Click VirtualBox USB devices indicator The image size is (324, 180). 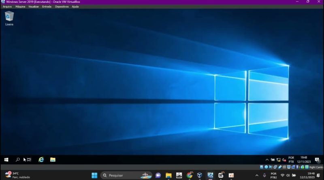[280, 167]
